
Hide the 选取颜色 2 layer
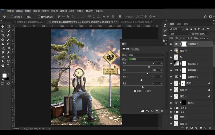[171, 44]
